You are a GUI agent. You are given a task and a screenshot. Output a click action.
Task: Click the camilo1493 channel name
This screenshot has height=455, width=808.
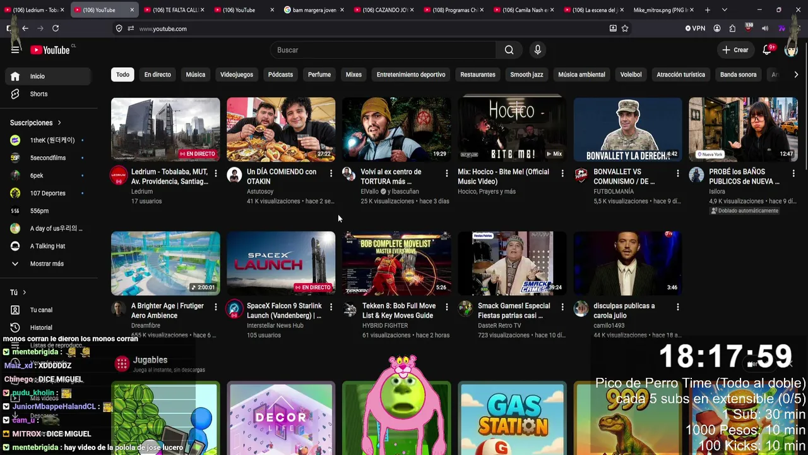click(x=609, y=325)
